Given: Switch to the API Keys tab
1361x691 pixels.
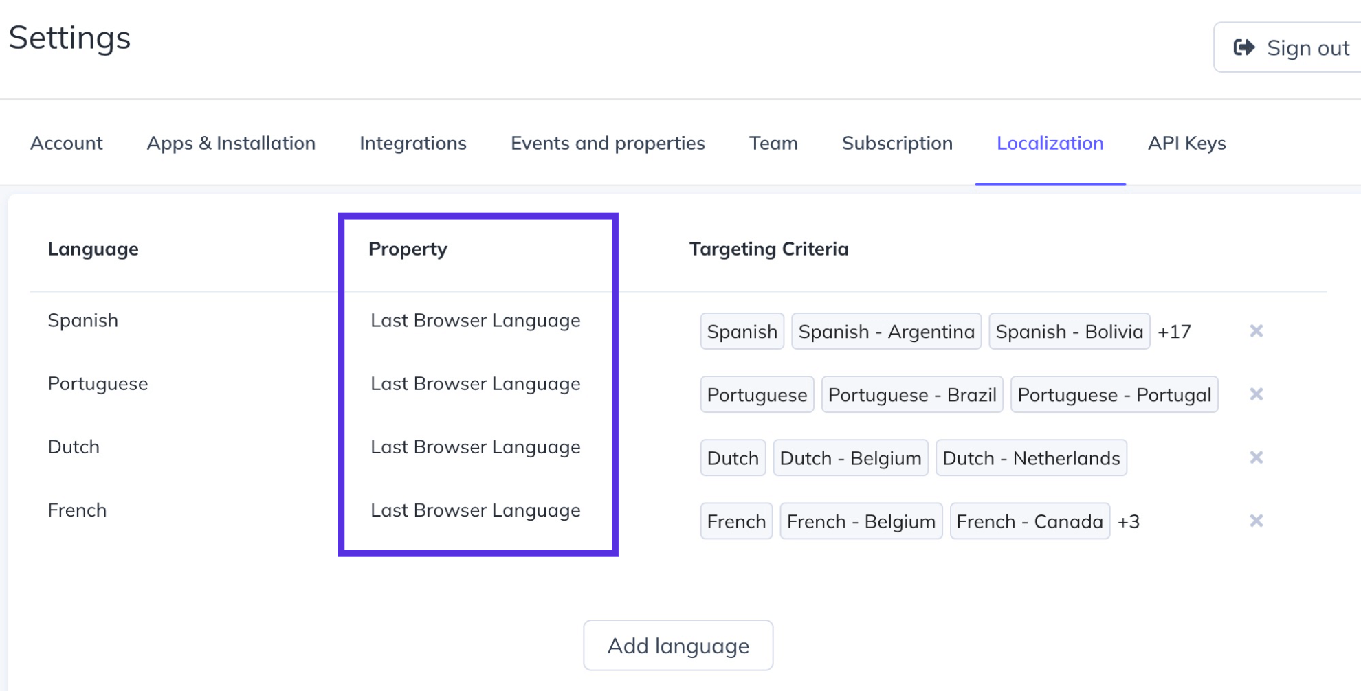Looking at the screenshot, I should click(1187, 143).
